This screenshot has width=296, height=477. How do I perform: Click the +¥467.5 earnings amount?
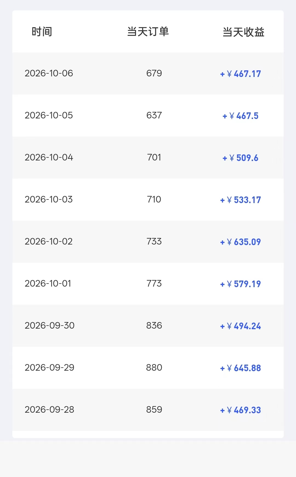pos(241,116)
